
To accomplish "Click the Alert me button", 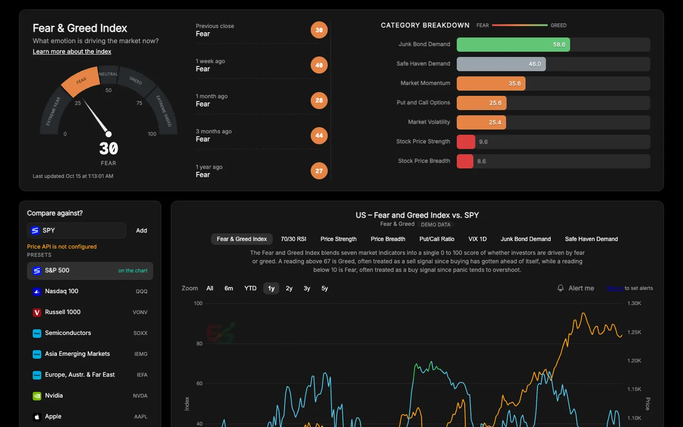I will coord(575,288).
